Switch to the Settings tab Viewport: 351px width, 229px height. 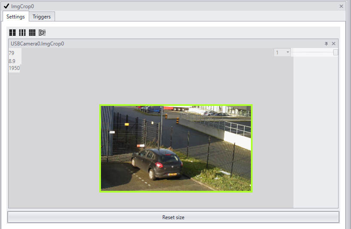(15, 17)
